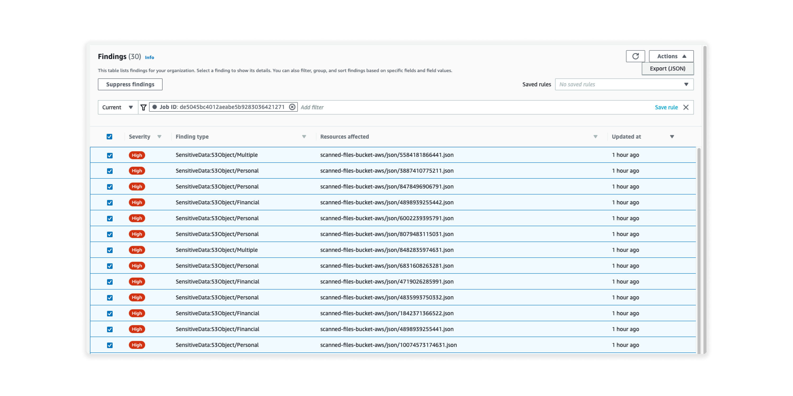
Task: Open the Saved rules dropdown
Action: click(624, 84)
